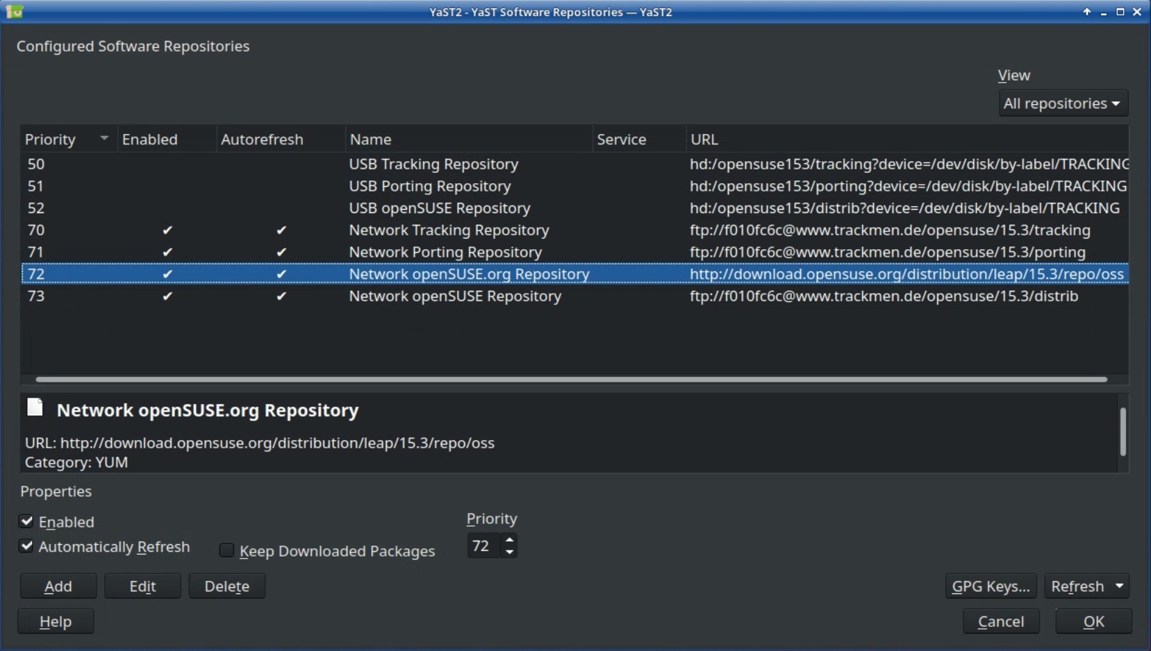Enable Keep Downloaded Packages
The height and width of the screenshot is (651, 1151).
tap(225, 550)
